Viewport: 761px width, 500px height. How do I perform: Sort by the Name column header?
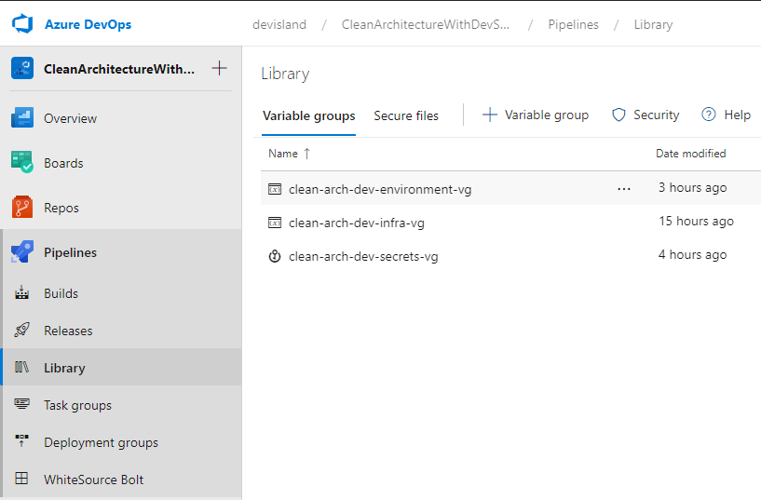[x=283, y=154]
